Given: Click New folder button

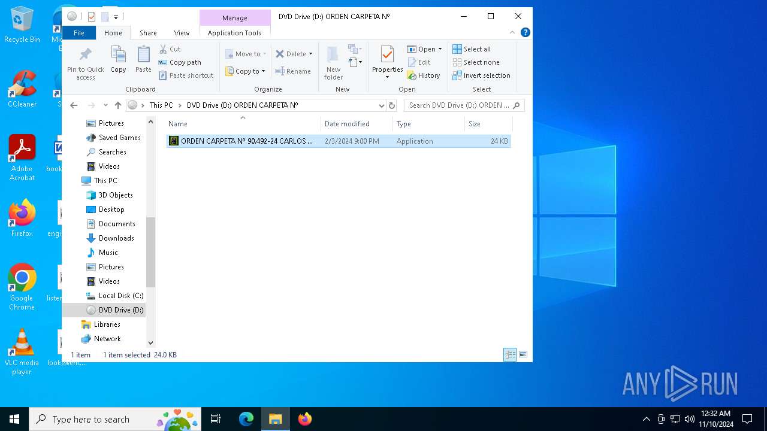Looking at the screenshot, I should [333, 63].
